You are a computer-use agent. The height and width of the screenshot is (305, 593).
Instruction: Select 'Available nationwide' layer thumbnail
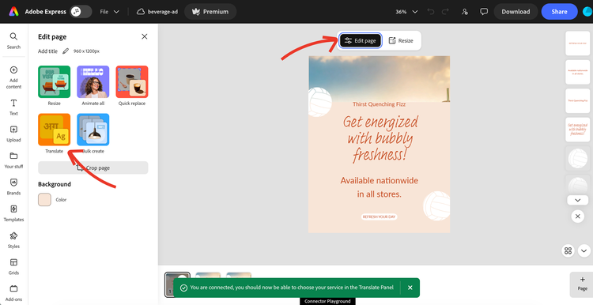pyautogui.click(x=577, y=72)
